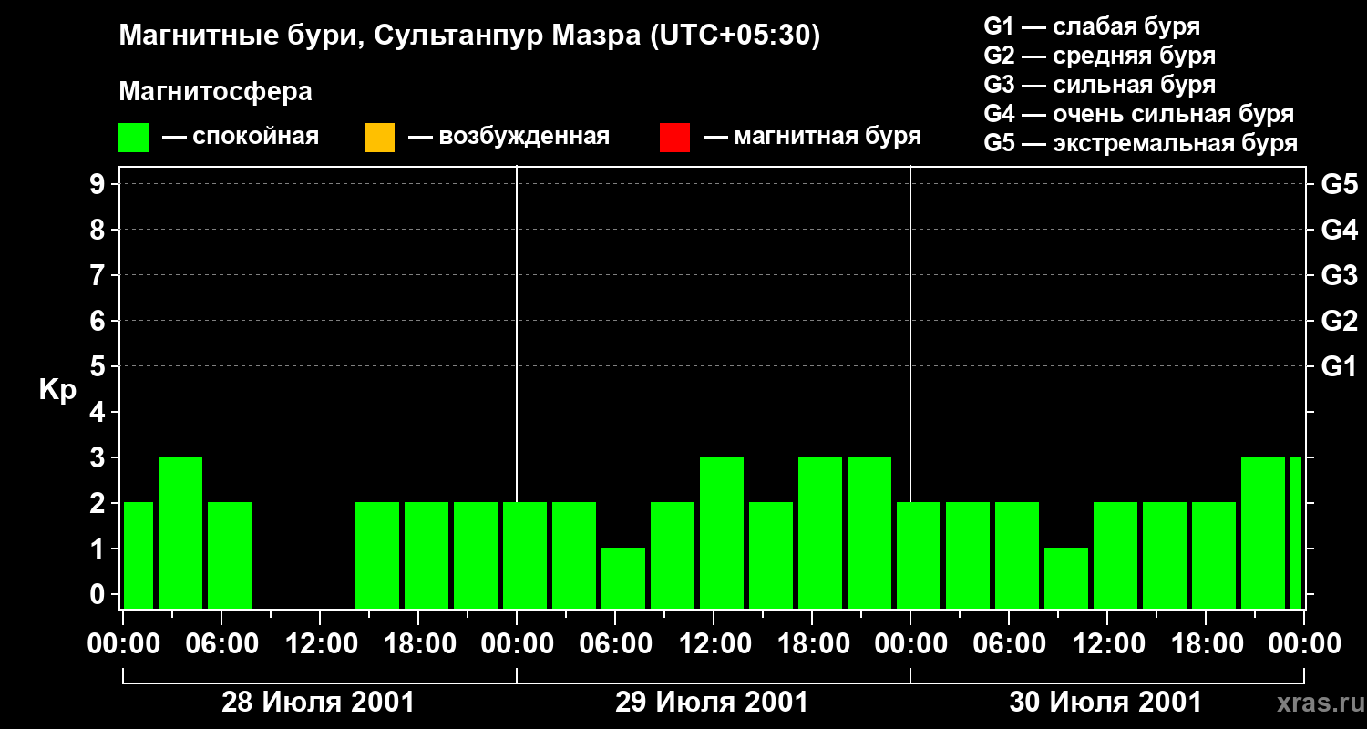Click the Kp 3 bar on 28 July at 03:00
Viewport: 1367px width, 729px height.
click(x=180, y=532)
